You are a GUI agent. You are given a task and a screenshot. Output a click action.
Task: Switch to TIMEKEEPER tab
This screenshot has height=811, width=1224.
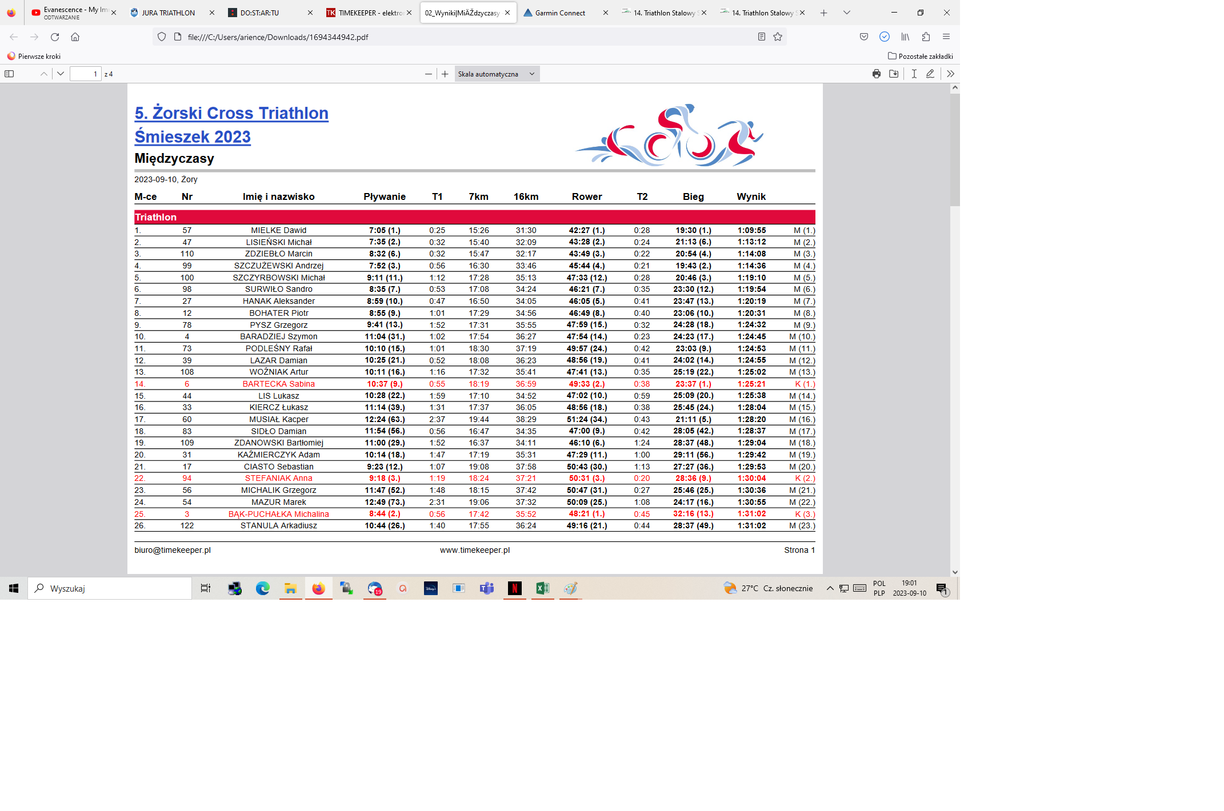tap(369, 13)
